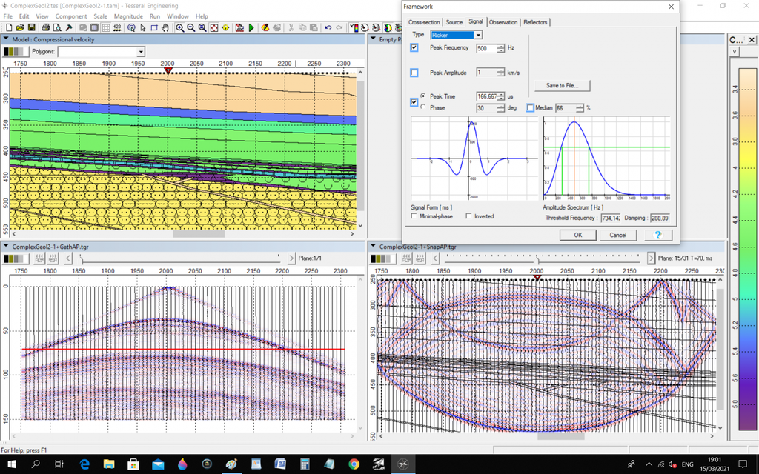Switch to the Observation tab
Viewport: 759px width, 474px height.
pos(503,22)
